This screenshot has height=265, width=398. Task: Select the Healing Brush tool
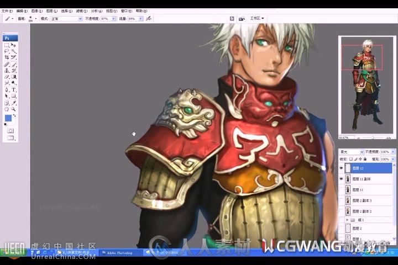point(7,65)
